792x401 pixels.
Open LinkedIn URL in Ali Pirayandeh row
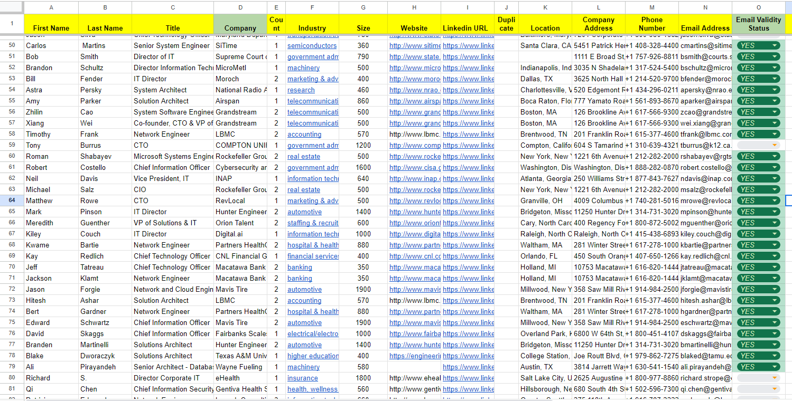tap(469, 367)
